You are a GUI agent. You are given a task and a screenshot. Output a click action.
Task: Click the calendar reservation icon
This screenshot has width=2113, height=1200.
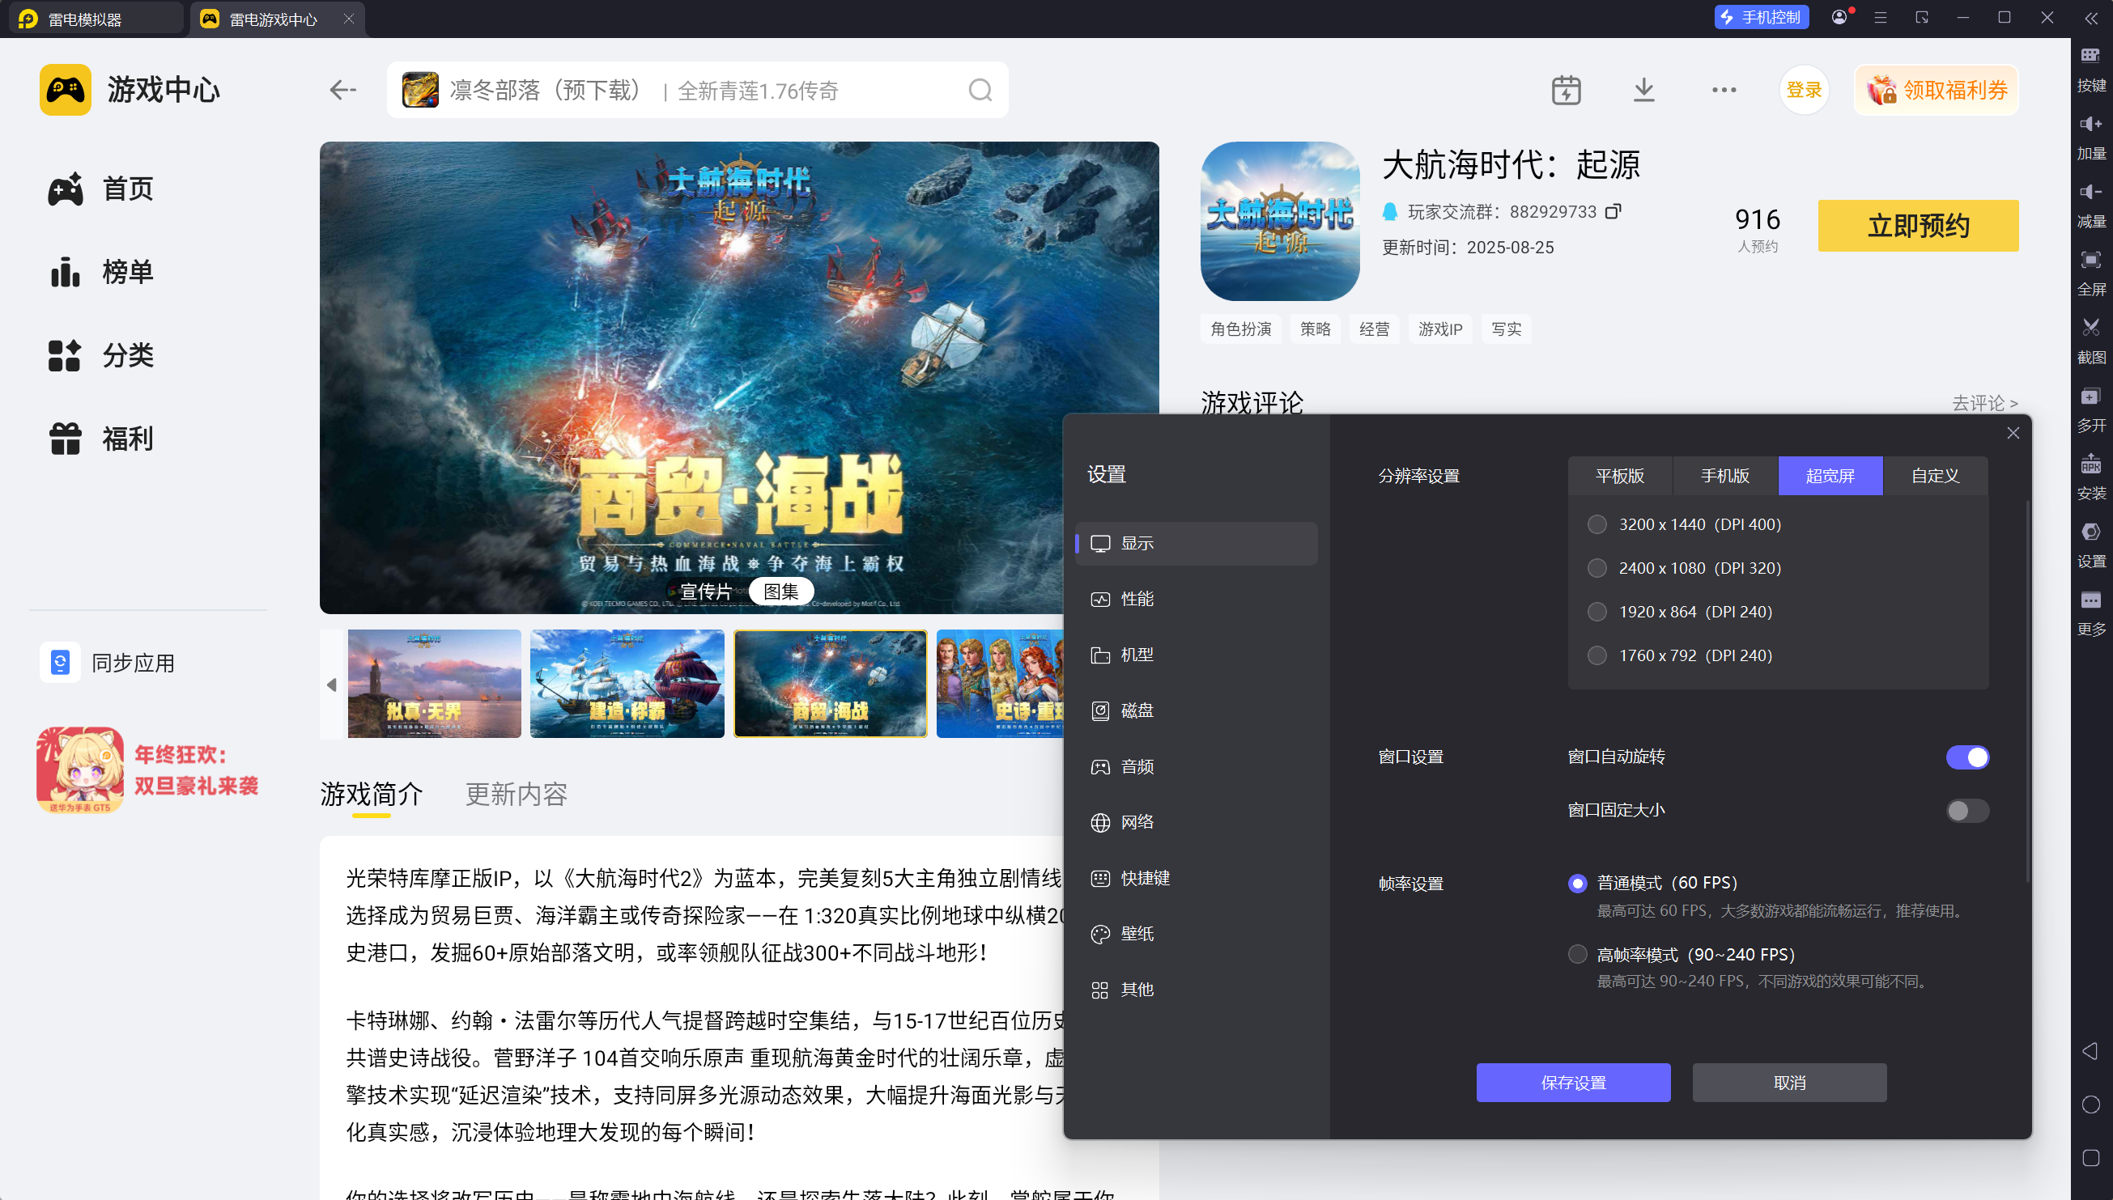click(1566, 90)
